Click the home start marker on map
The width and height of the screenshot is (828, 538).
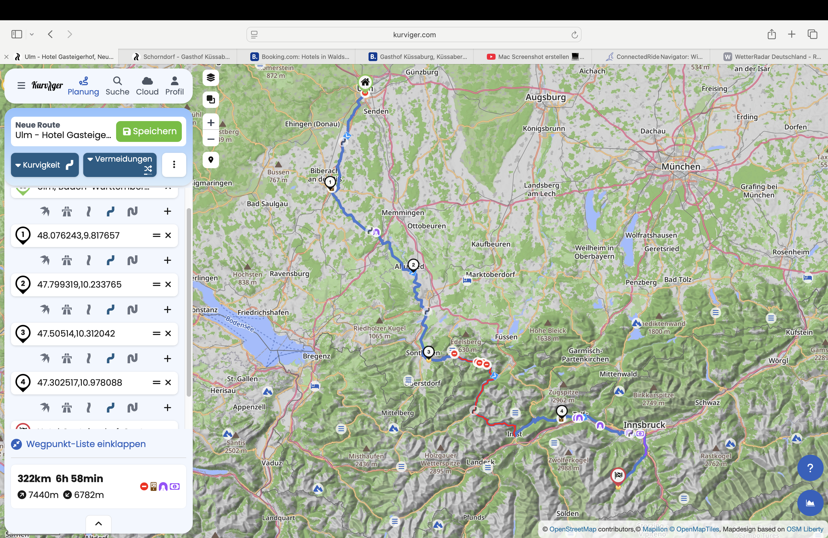(x=365, y=82)
